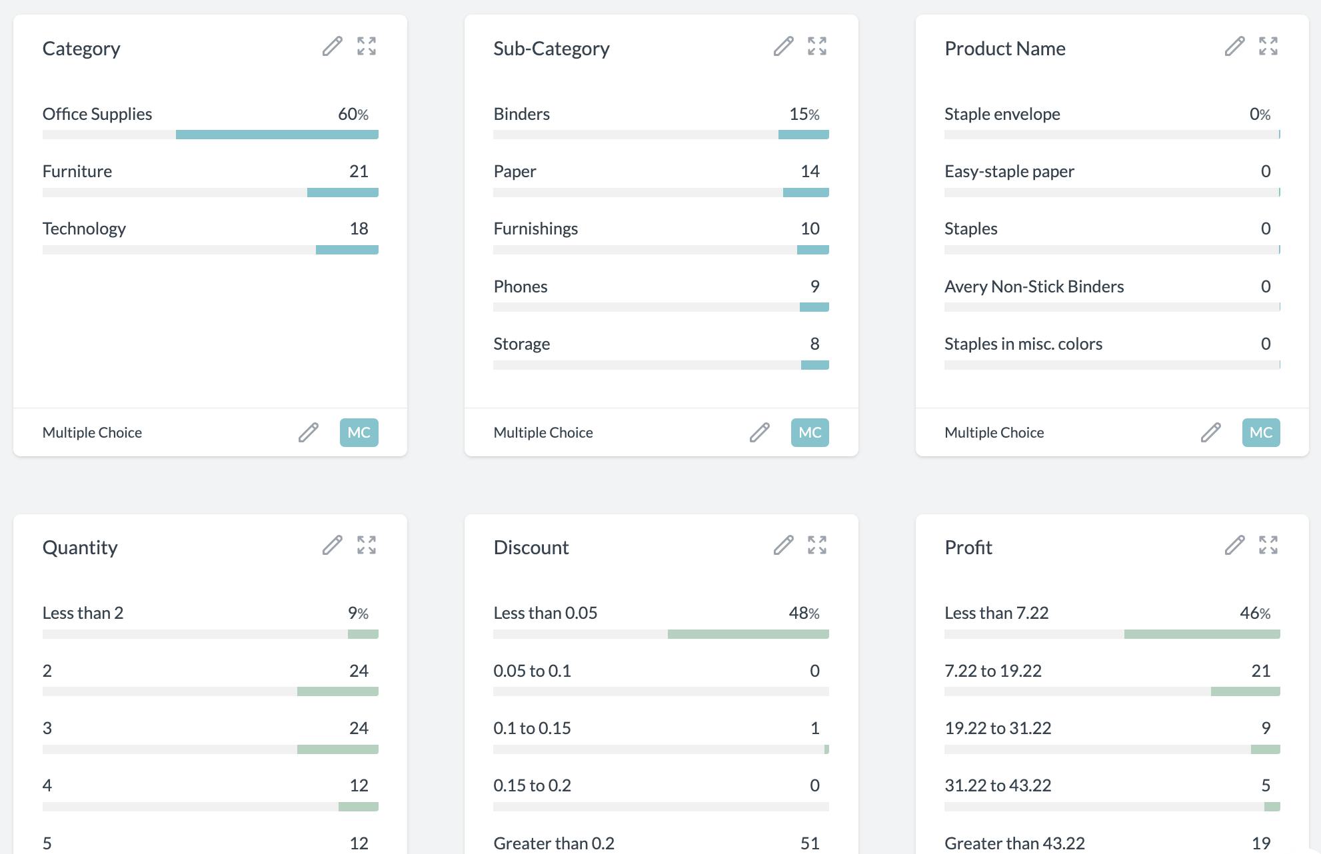Click the edit pencil on the Quantity card
This screenshot has height=854, width=1321.
click(x=333, y=546)
